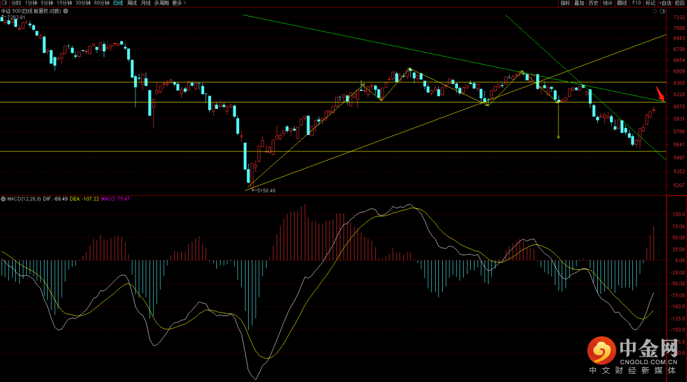Click the 5158.48 low price label
The image size is (687, 382).
(x=266, y=190)
